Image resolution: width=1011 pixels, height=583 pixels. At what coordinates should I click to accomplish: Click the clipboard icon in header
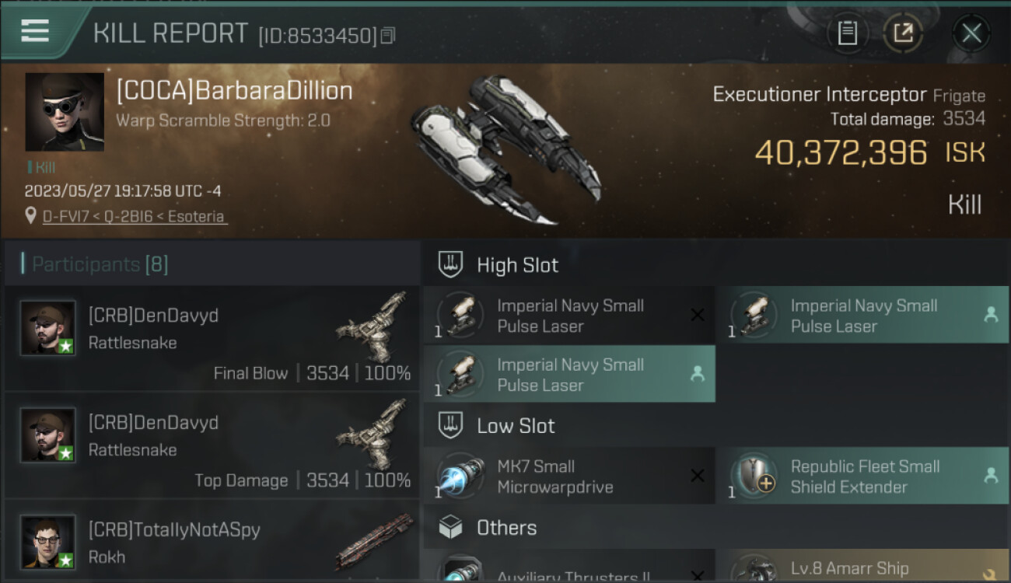847,33
